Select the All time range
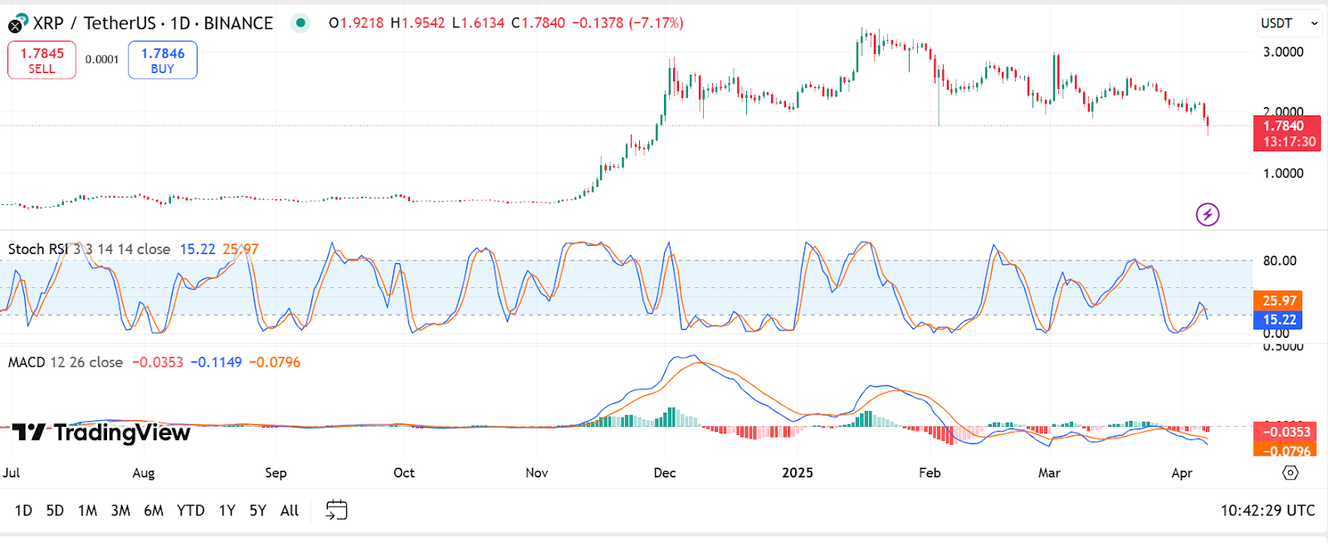Screen dimensions: 1328x543 click(289, 511)
